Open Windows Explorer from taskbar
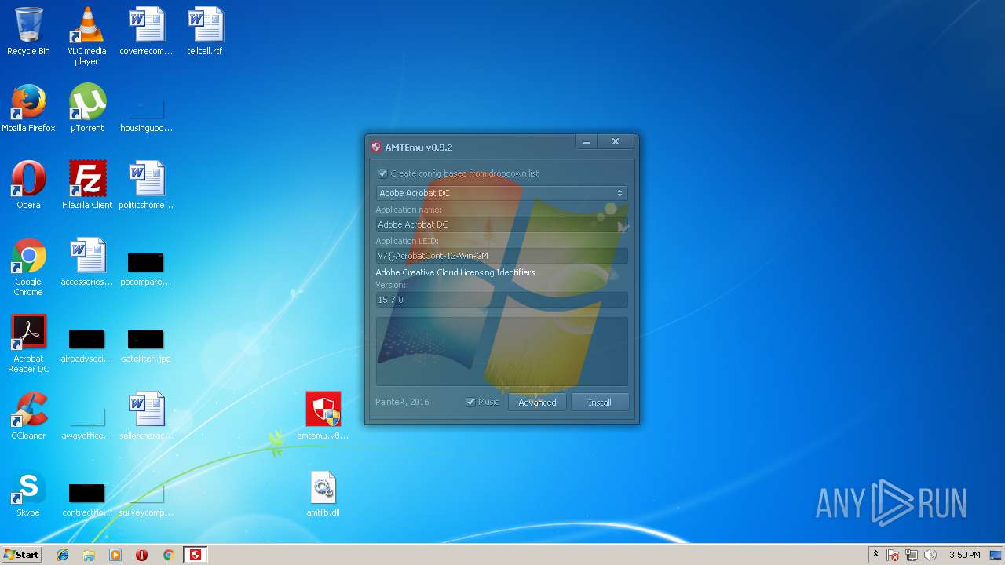Image resolution: width=1005 pixels, height=565 pixels. (89, 555)
